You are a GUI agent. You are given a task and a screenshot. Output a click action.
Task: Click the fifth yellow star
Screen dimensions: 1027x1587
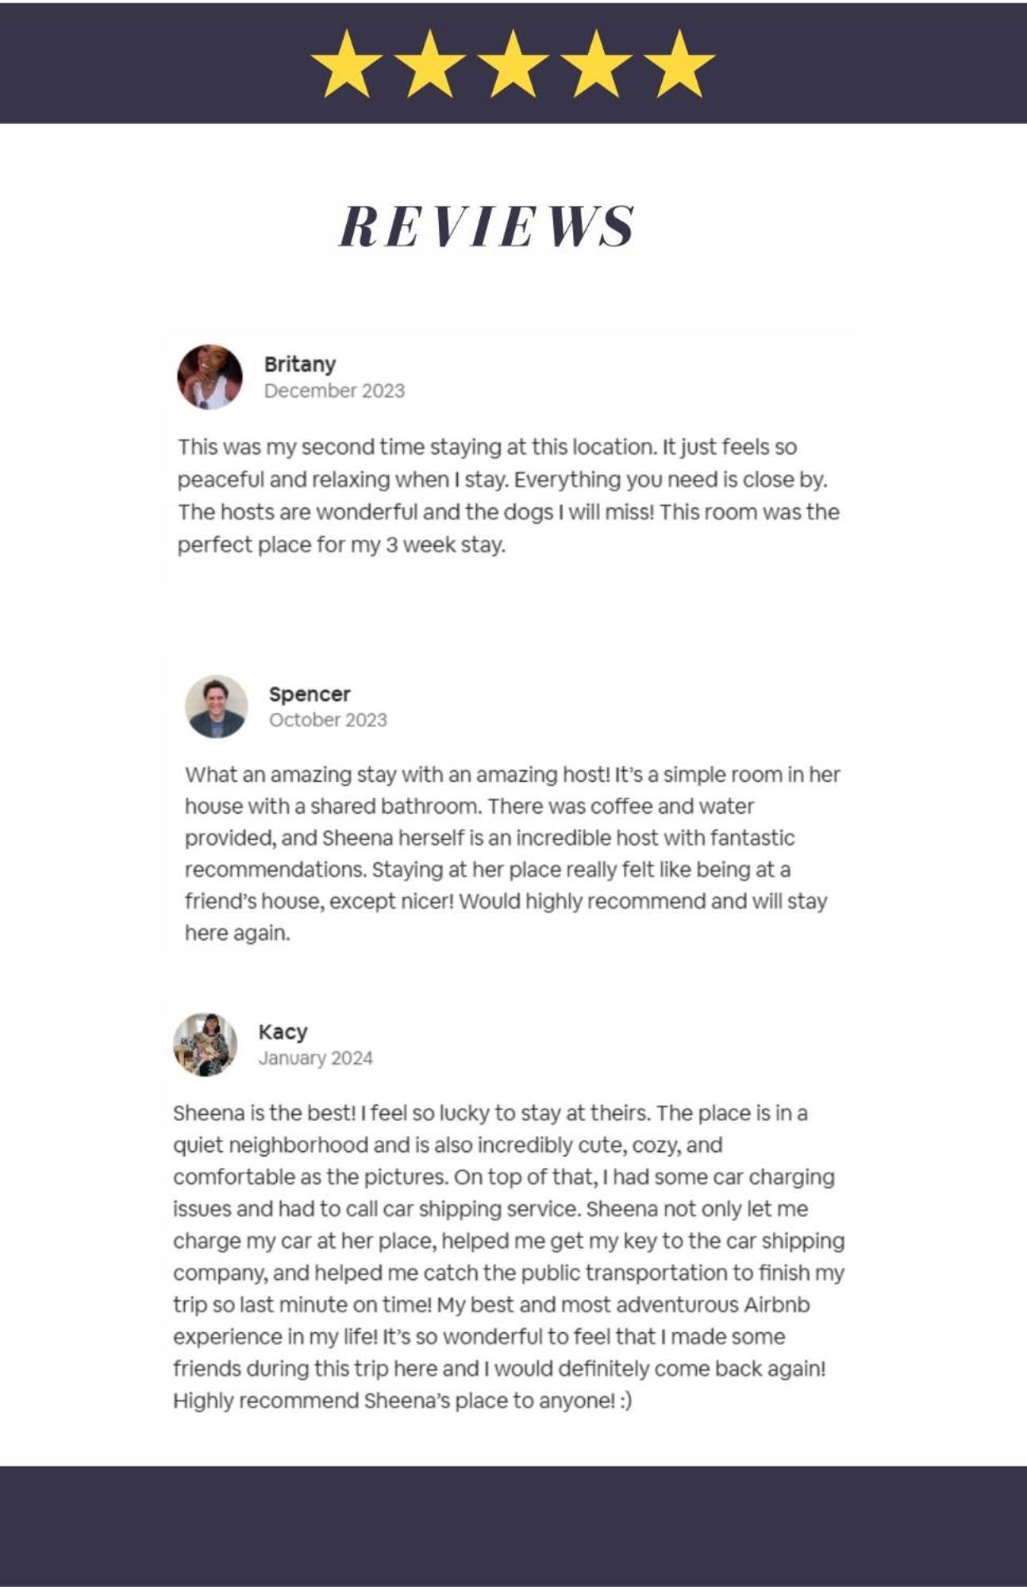679,64
